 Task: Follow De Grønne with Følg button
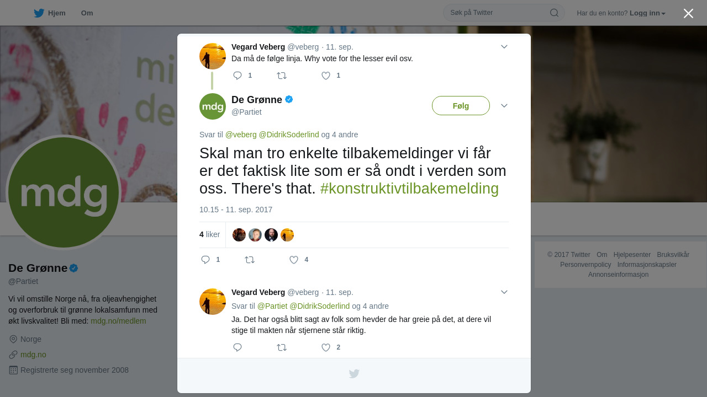[x=461, y=106]
